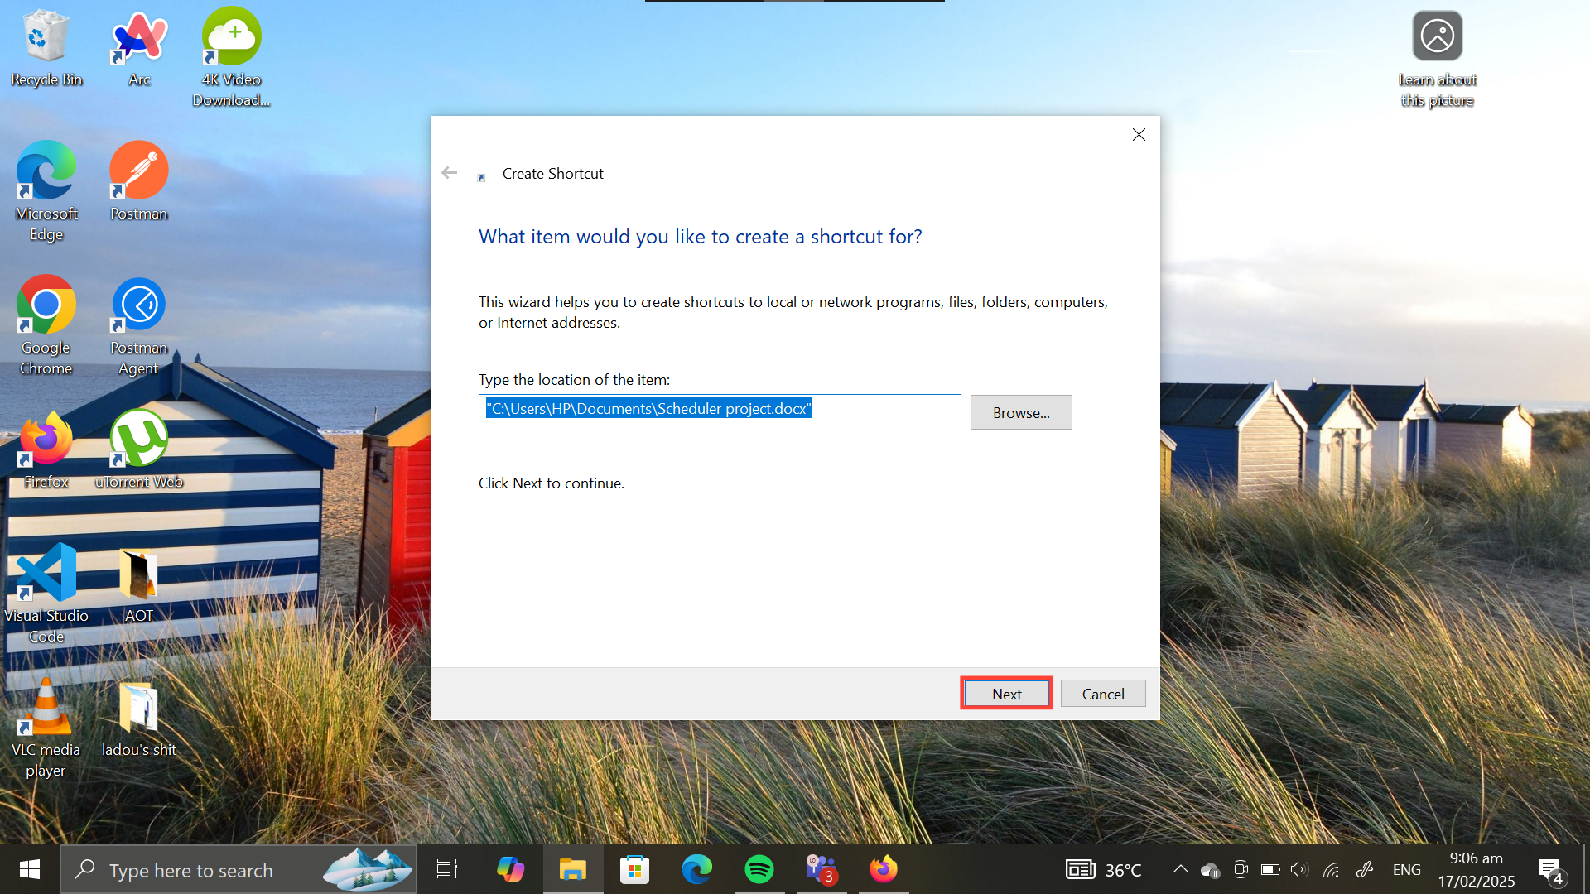Select the Arc browser desktop shortcut
Viewport: 1590px width, 894px height.
pyautogui.click(x=139, y=48)
